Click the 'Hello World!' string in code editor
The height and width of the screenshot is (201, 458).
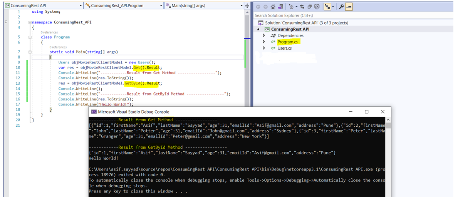(x=114, y=104)
